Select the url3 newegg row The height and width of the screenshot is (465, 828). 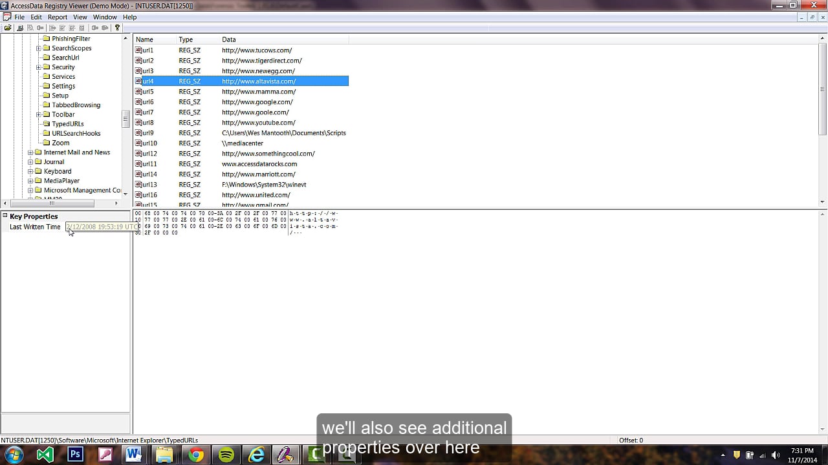coord(241,71)
